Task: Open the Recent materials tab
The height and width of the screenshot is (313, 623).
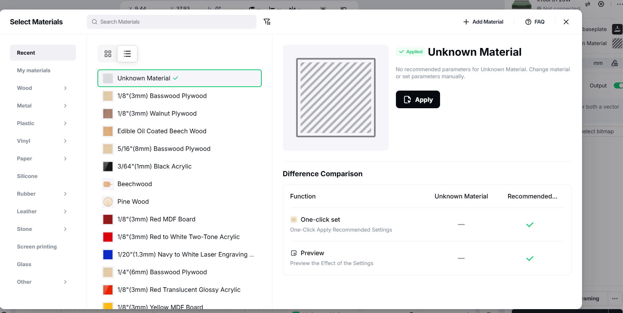Action: (x=43, y=53)
